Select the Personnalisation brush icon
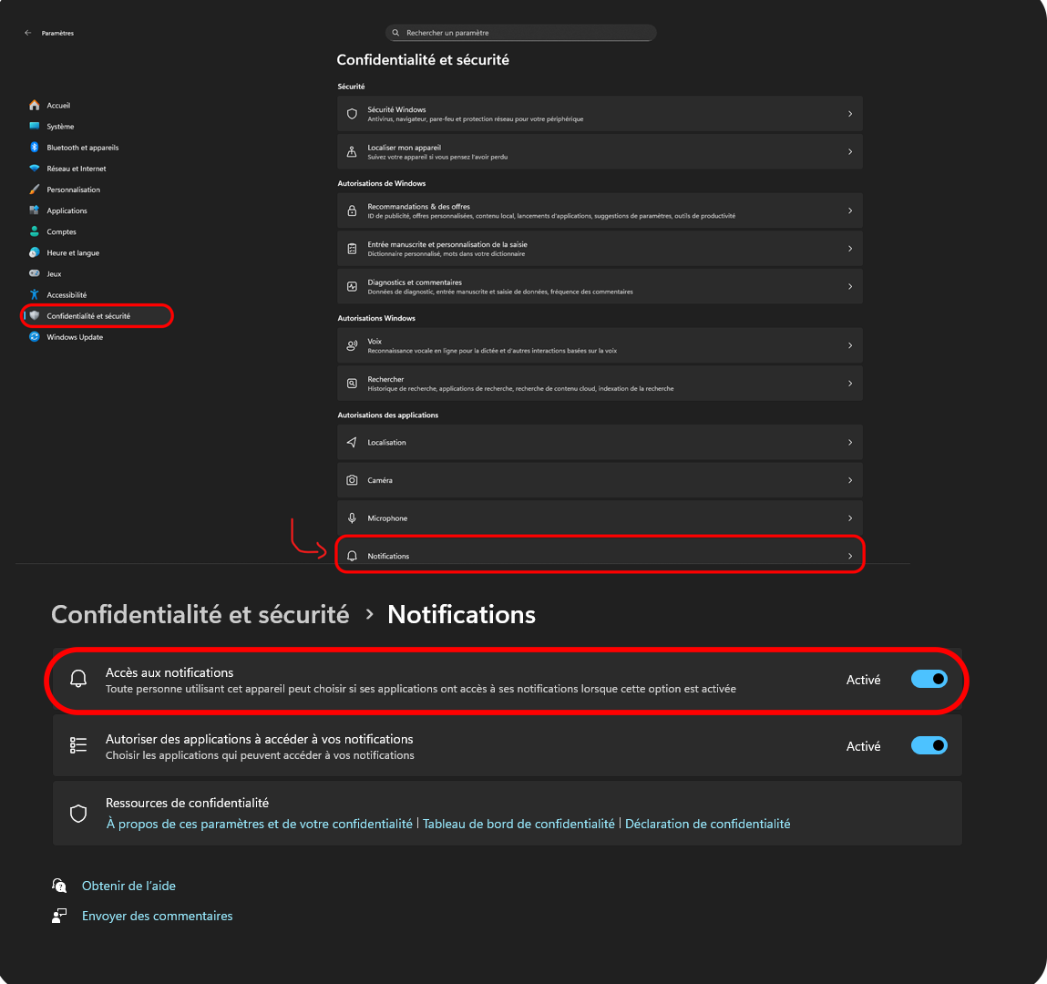This screenshot has height=984, width=1047. [x=32, y=189]
